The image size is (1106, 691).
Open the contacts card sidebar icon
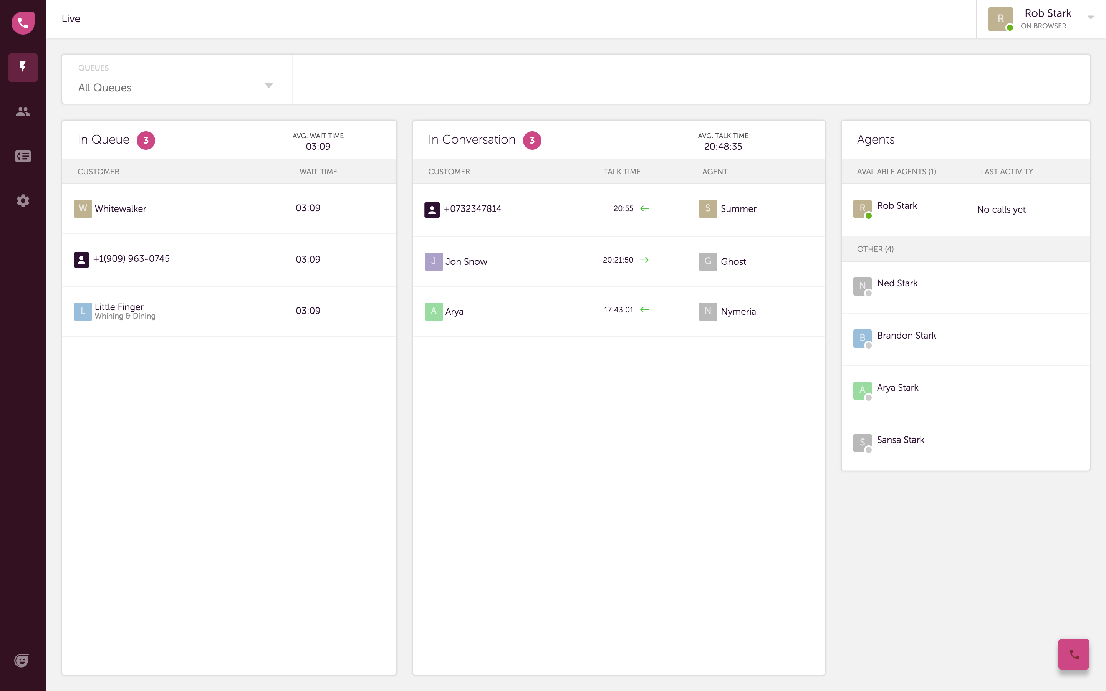coord(23,156)
